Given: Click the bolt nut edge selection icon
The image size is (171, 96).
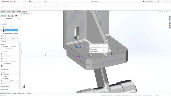Looking at the screenshot, I should 2,30.
